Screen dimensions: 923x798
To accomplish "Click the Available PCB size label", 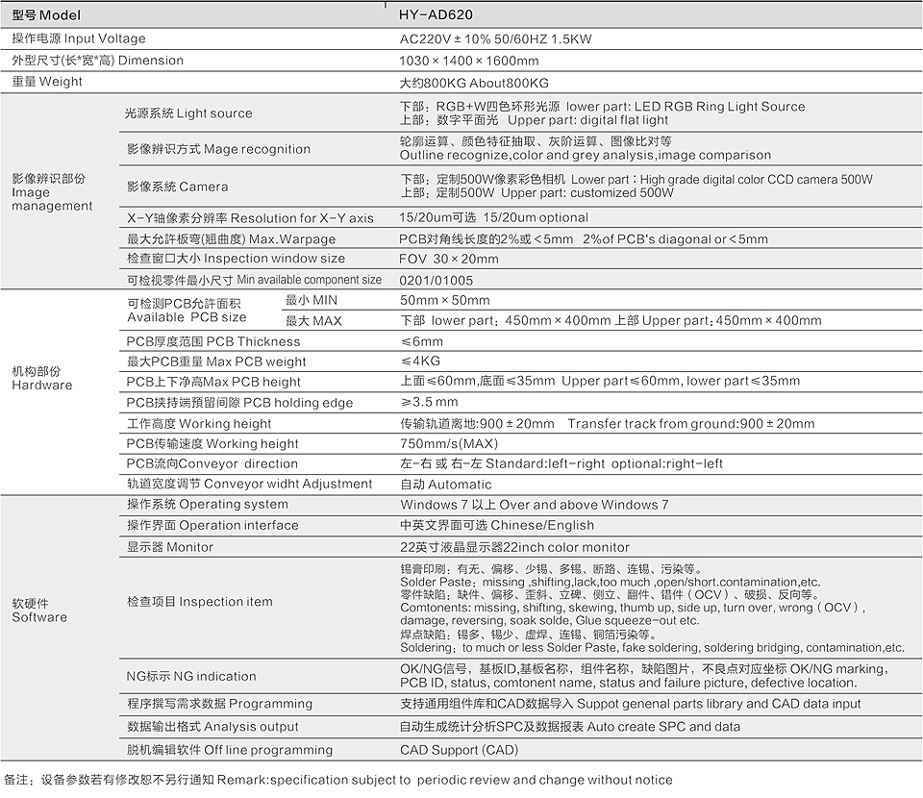I will (x=187, y=311).
